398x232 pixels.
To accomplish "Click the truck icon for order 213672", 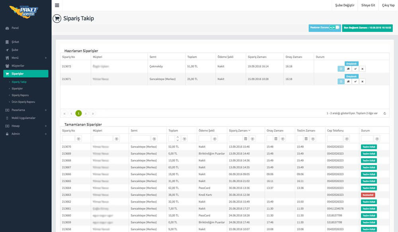I will point(348,69).
